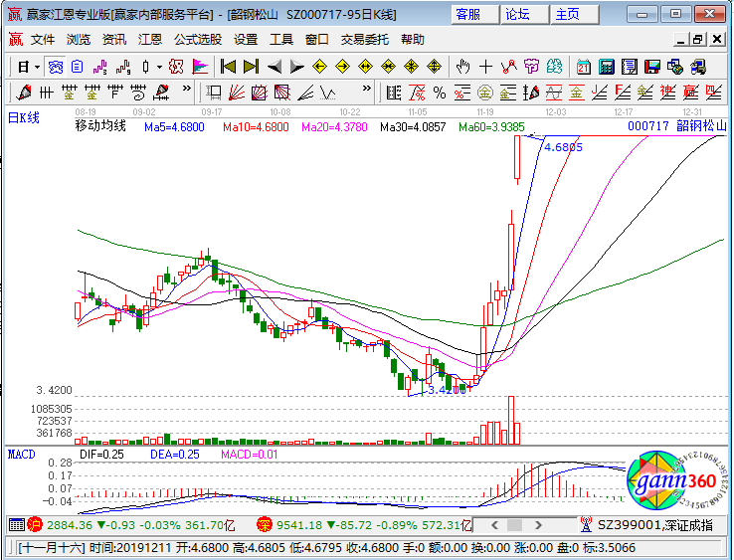Click the 论坛 button
Screen dimensions: 734x560
point(517,14)
